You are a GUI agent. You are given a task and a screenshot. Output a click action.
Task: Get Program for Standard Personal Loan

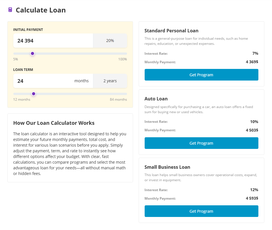click(201, 75)
